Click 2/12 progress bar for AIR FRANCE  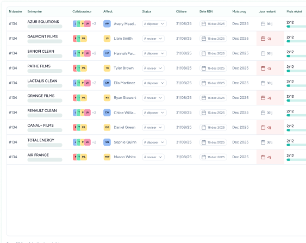(296, 160)
